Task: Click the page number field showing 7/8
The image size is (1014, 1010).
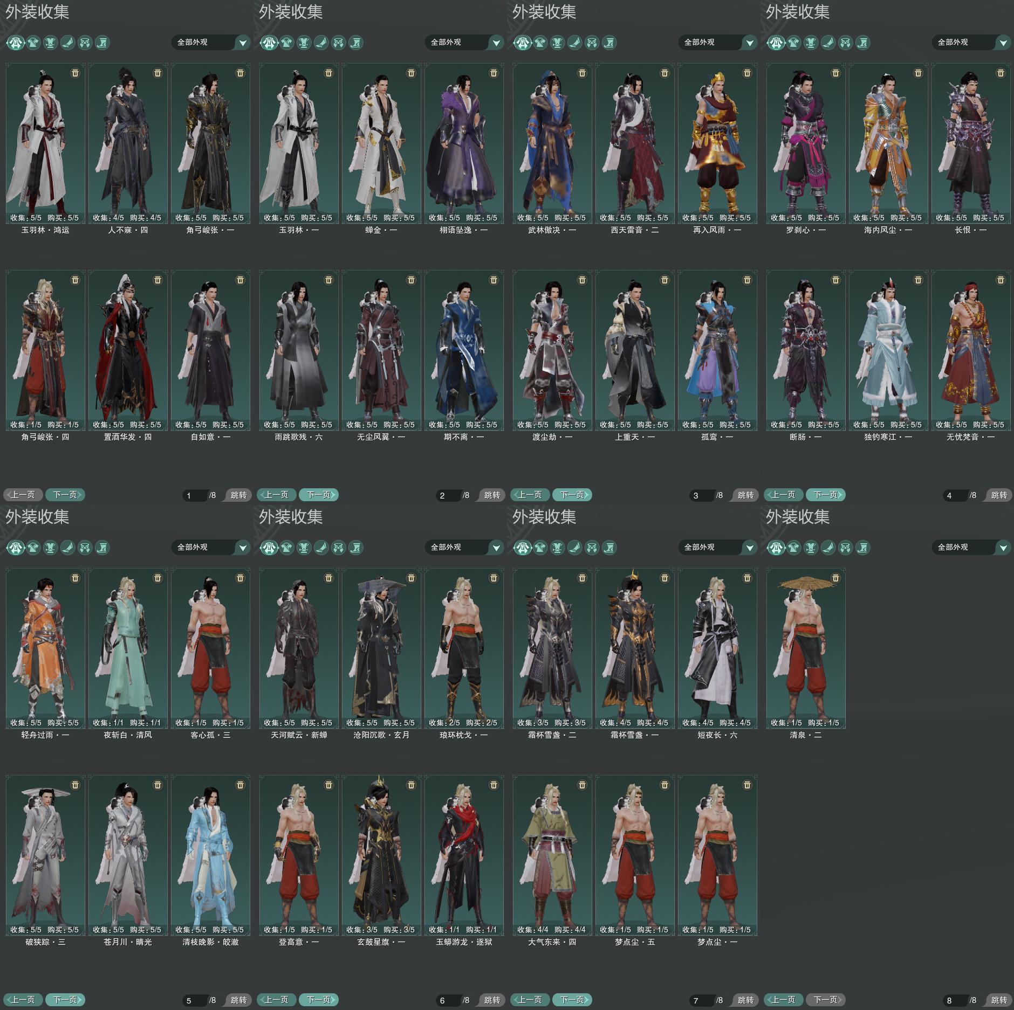Action: (x=702, y=1000)
